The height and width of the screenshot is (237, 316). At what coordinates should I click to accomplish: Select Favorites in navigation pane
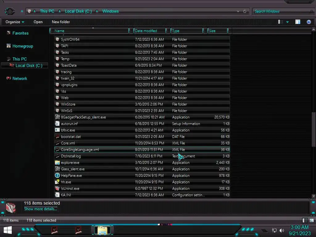click(x=20, y=33)
